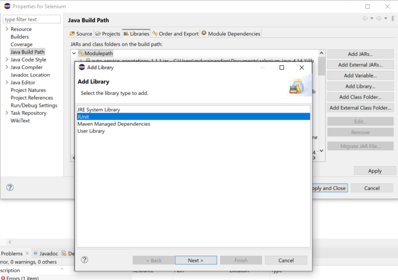
Task: Expand the Java Compiler node
Action: click(x=7, y=67)
